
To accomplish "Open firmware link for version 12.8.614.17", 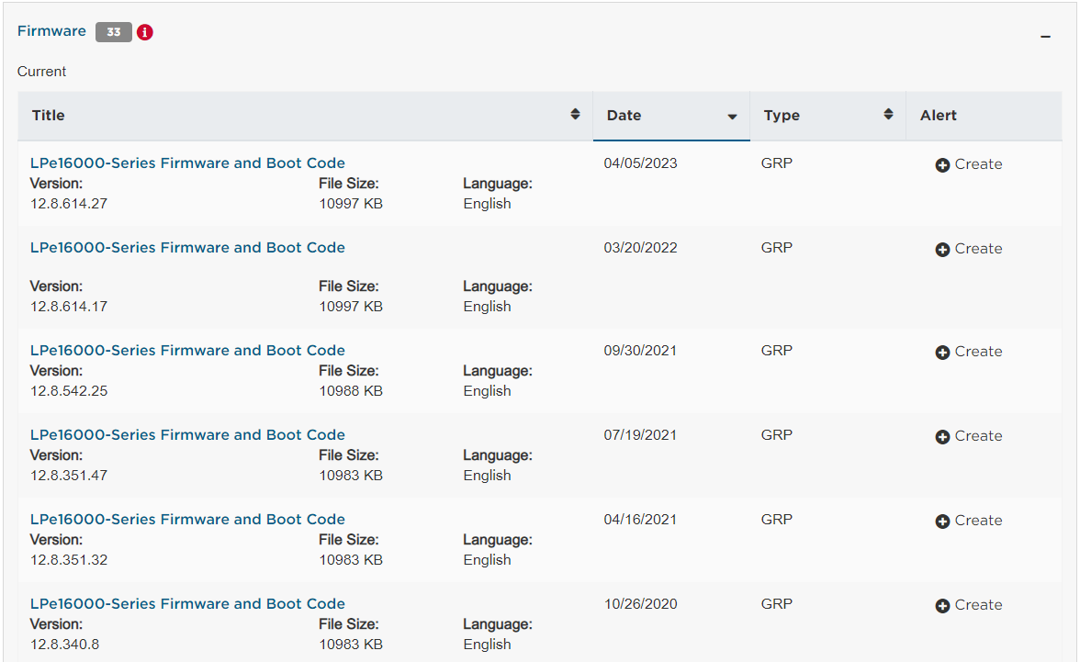I will [187, 248].
